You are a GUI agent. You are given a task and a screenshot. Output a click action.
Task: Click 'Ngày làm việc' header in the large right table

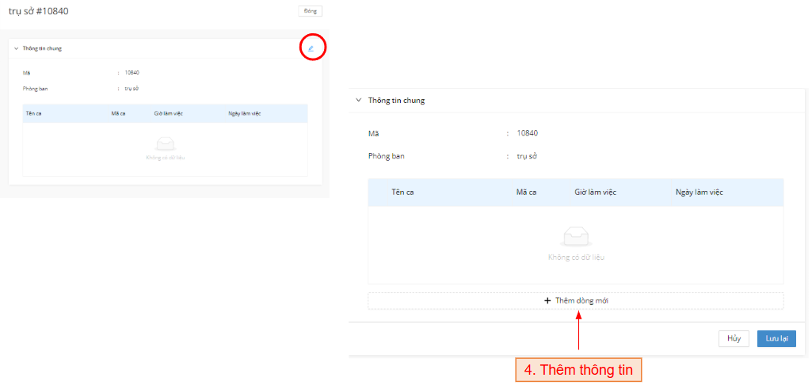tap(699, 193)
